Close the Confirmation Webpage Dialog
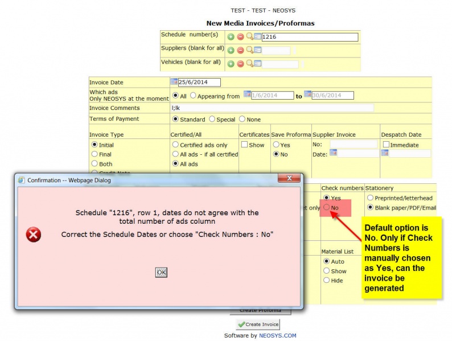 (289, 178)
